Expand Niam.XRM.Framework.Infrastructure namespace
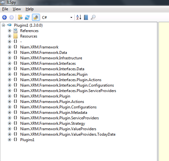Viewport: 169px width, 161px height. [x=10, y=58]
